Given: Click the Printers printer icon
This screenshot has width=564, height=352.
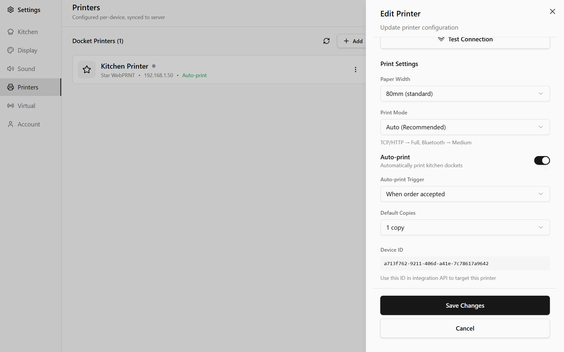Looking at the screenshot, I should [x=11, y=87].
